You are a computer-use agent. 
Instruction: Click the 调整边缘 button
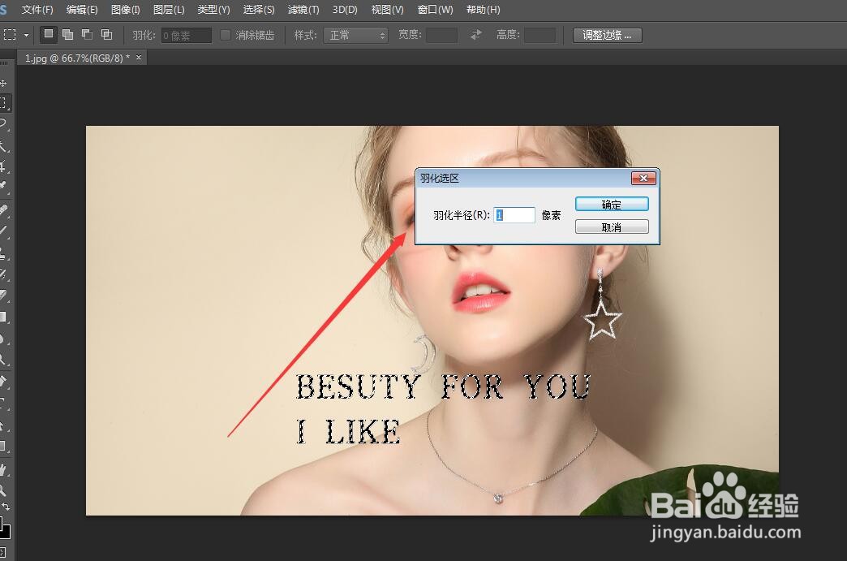pyautogui.click(x=607, y=36)
